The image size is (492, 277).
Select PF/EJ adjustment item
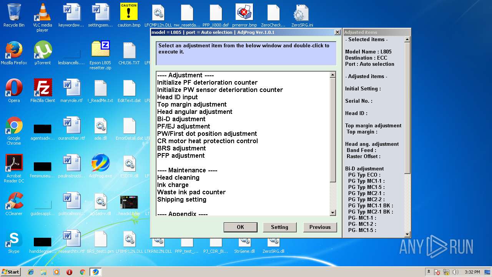[183, 126]
